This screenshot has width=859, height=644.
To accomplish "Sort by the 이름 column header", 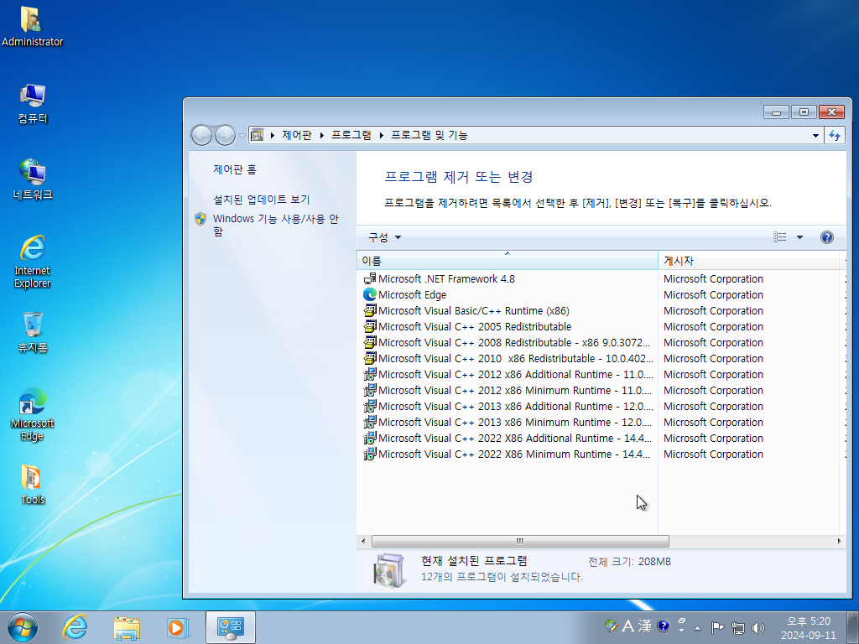I will coord(507,261).
